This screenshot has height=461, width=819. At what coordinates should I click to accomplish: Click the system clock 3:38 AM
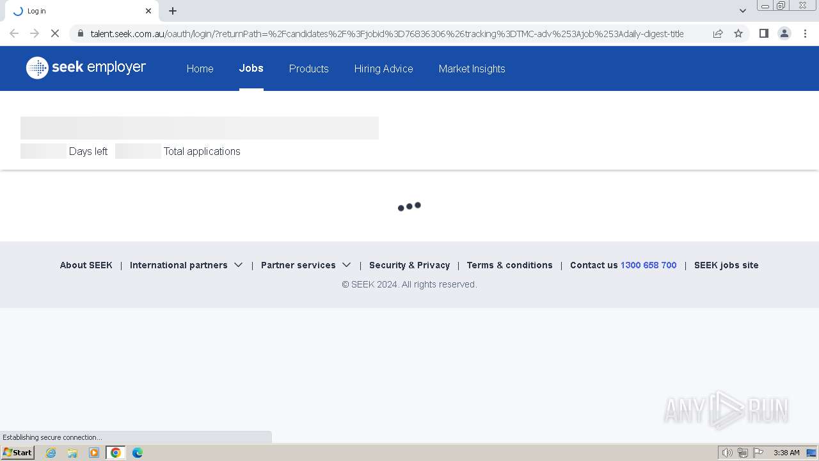[x=786, y=453]
